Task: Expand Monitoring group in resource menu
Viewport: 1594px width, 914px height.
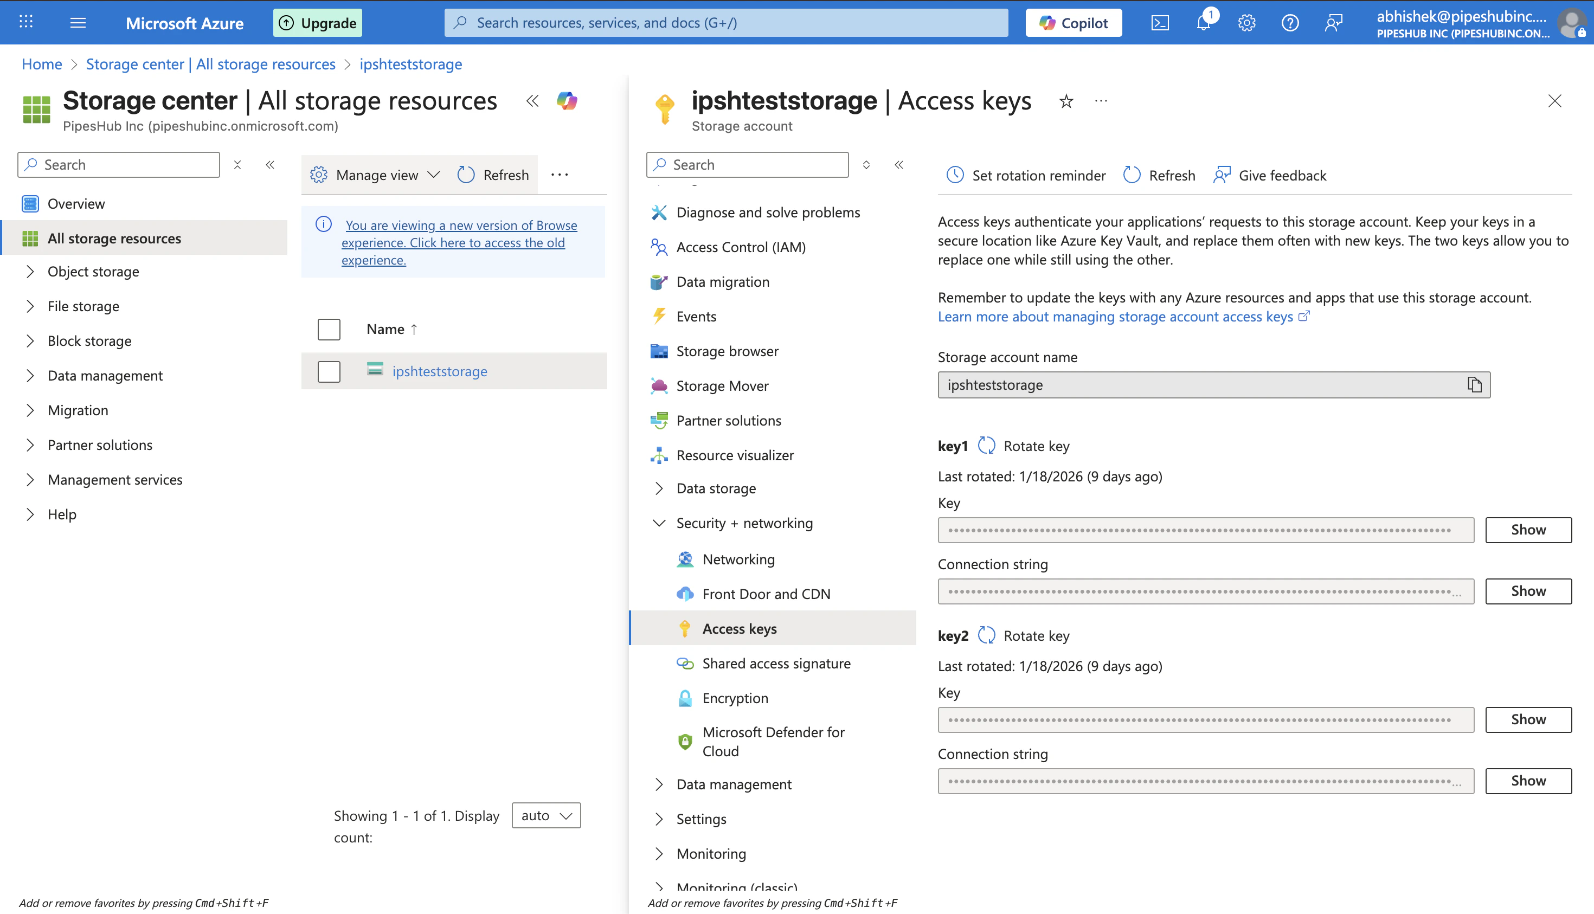Action: pos(659,854)
